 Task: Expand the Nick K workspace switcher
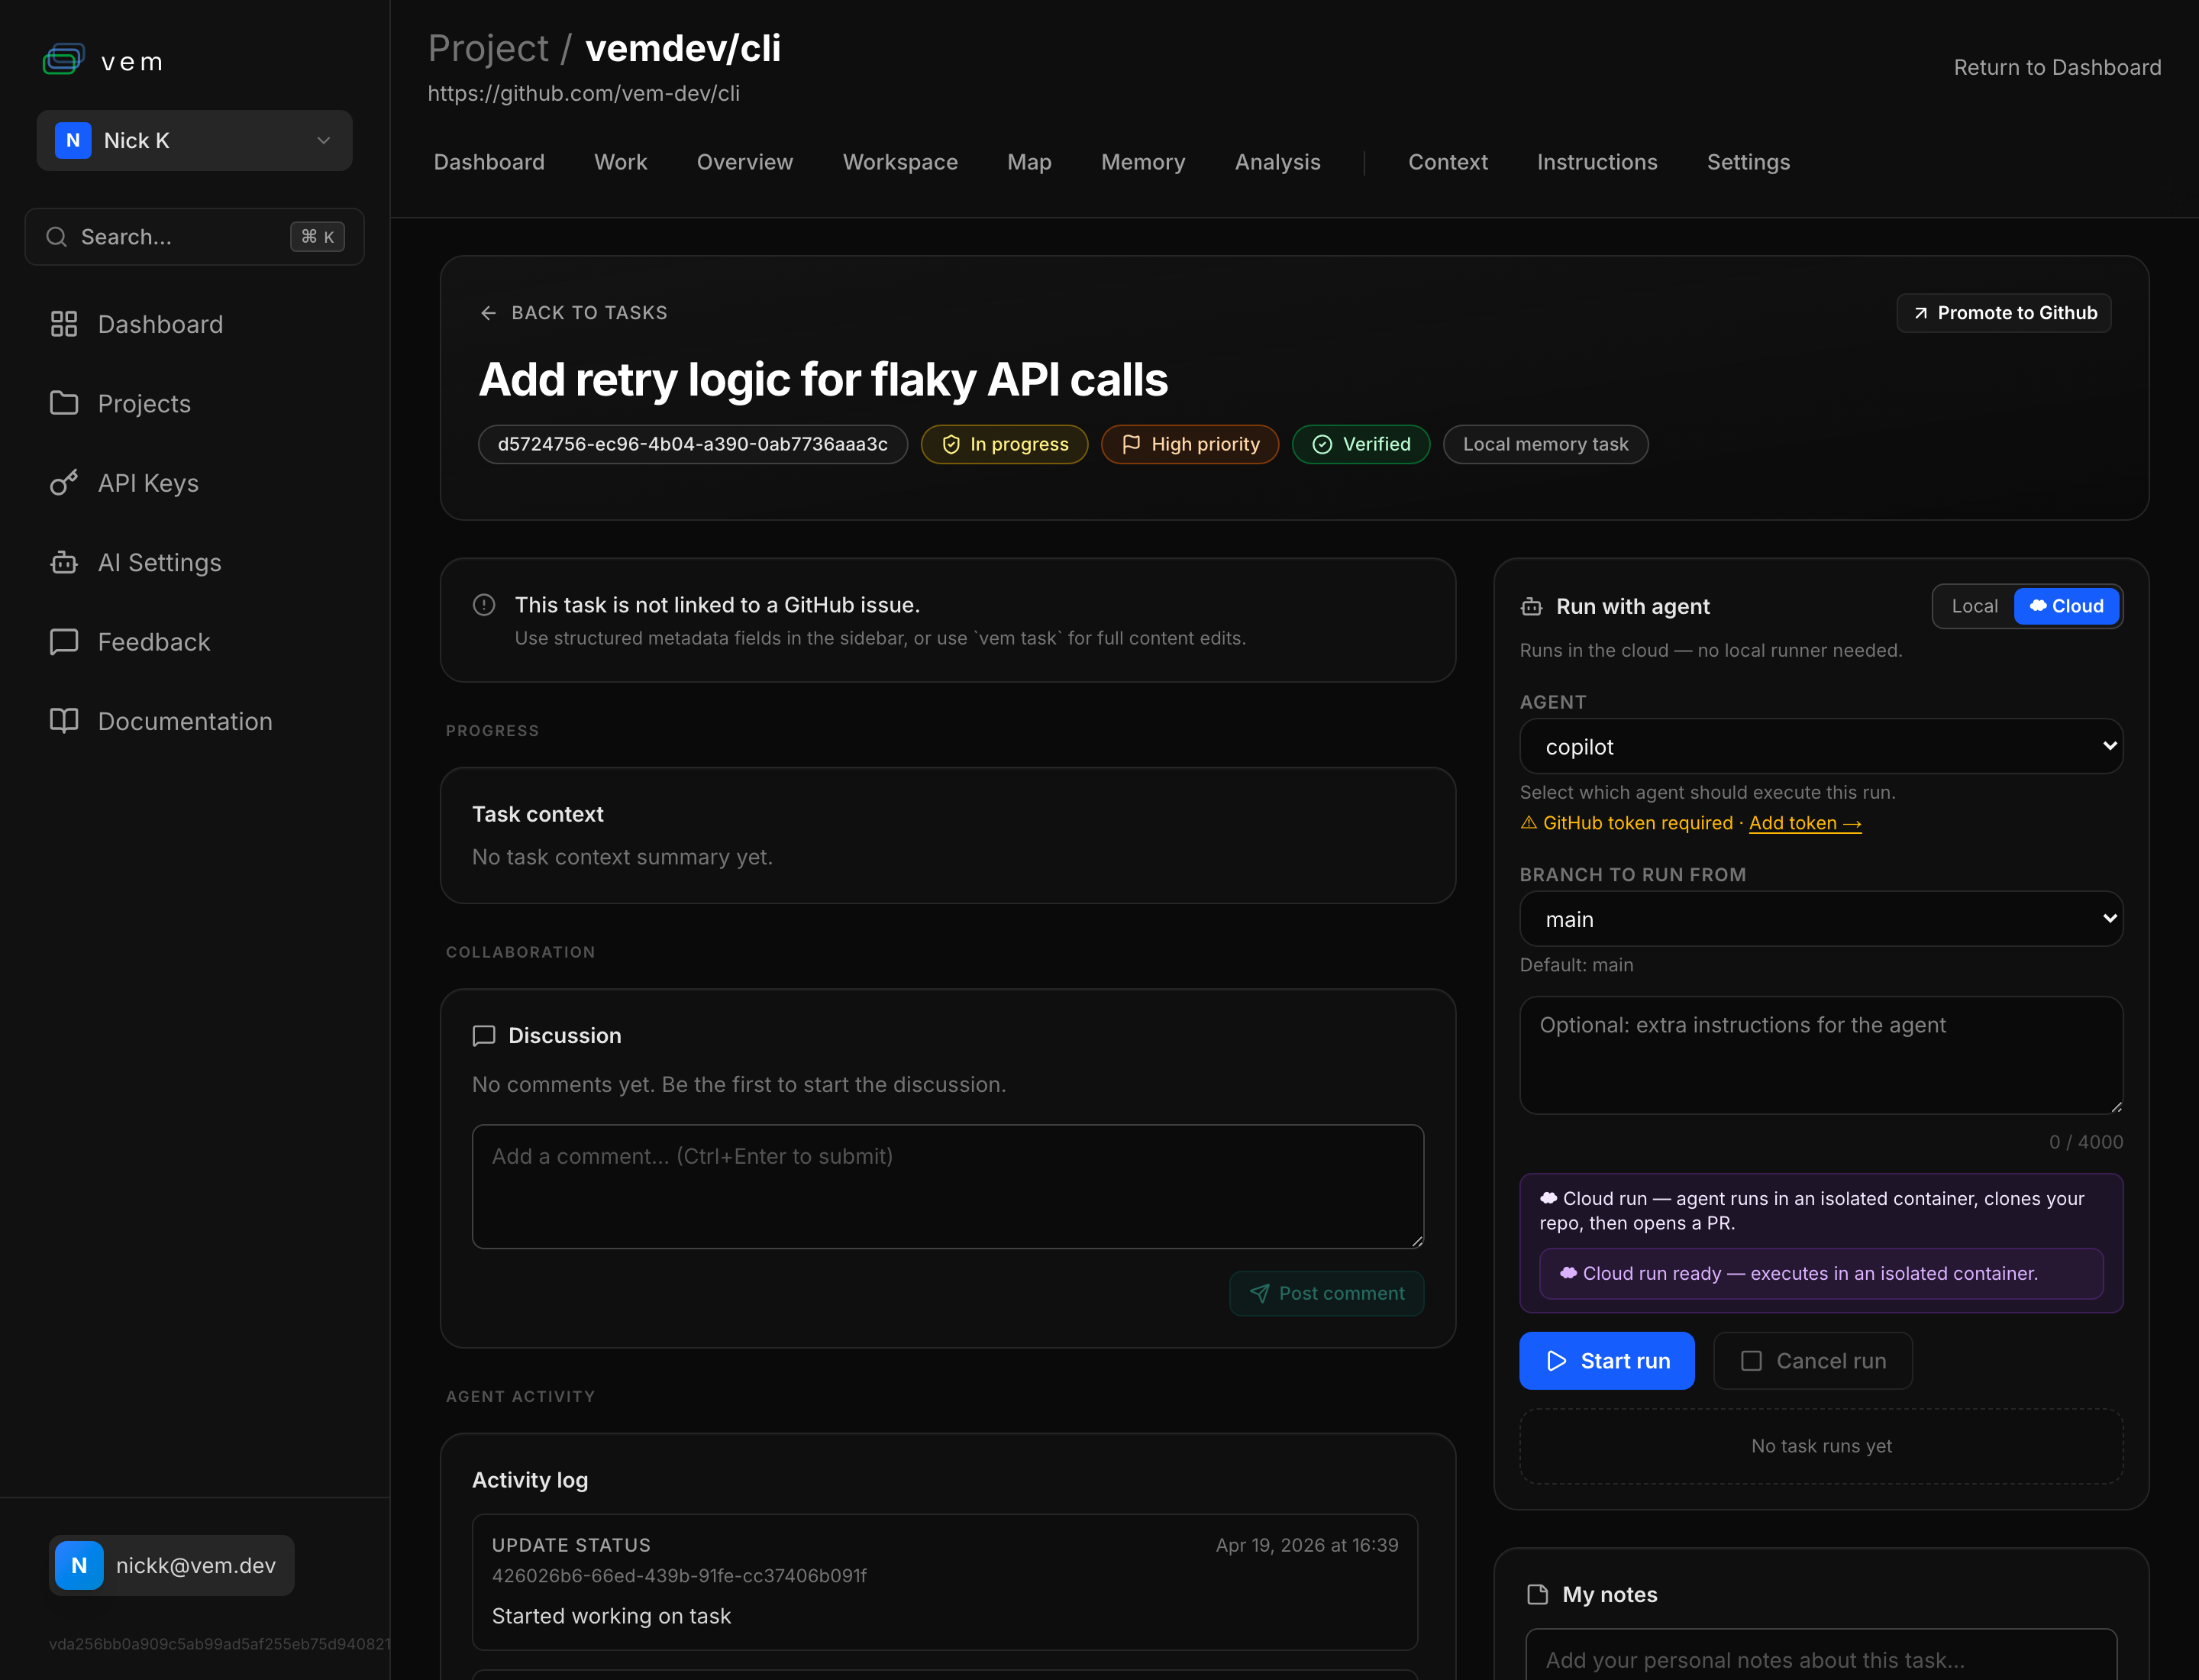194,141
